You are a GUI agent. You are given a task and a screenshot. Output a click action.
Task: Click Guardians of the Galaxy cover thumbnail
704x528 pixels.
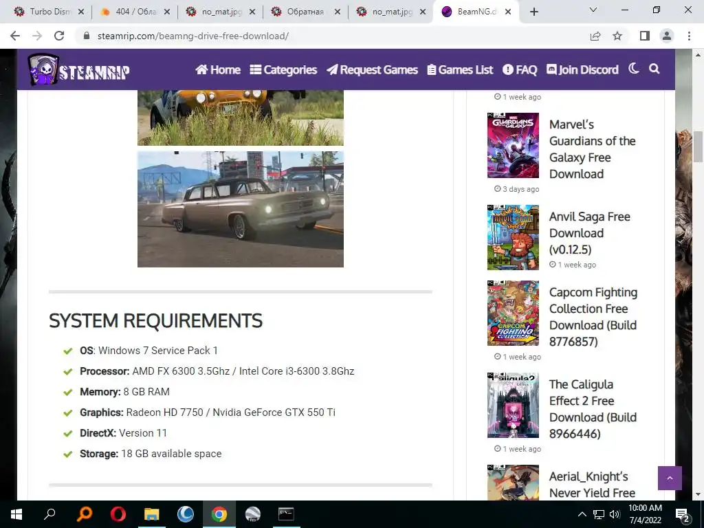(x=513, y=146)
